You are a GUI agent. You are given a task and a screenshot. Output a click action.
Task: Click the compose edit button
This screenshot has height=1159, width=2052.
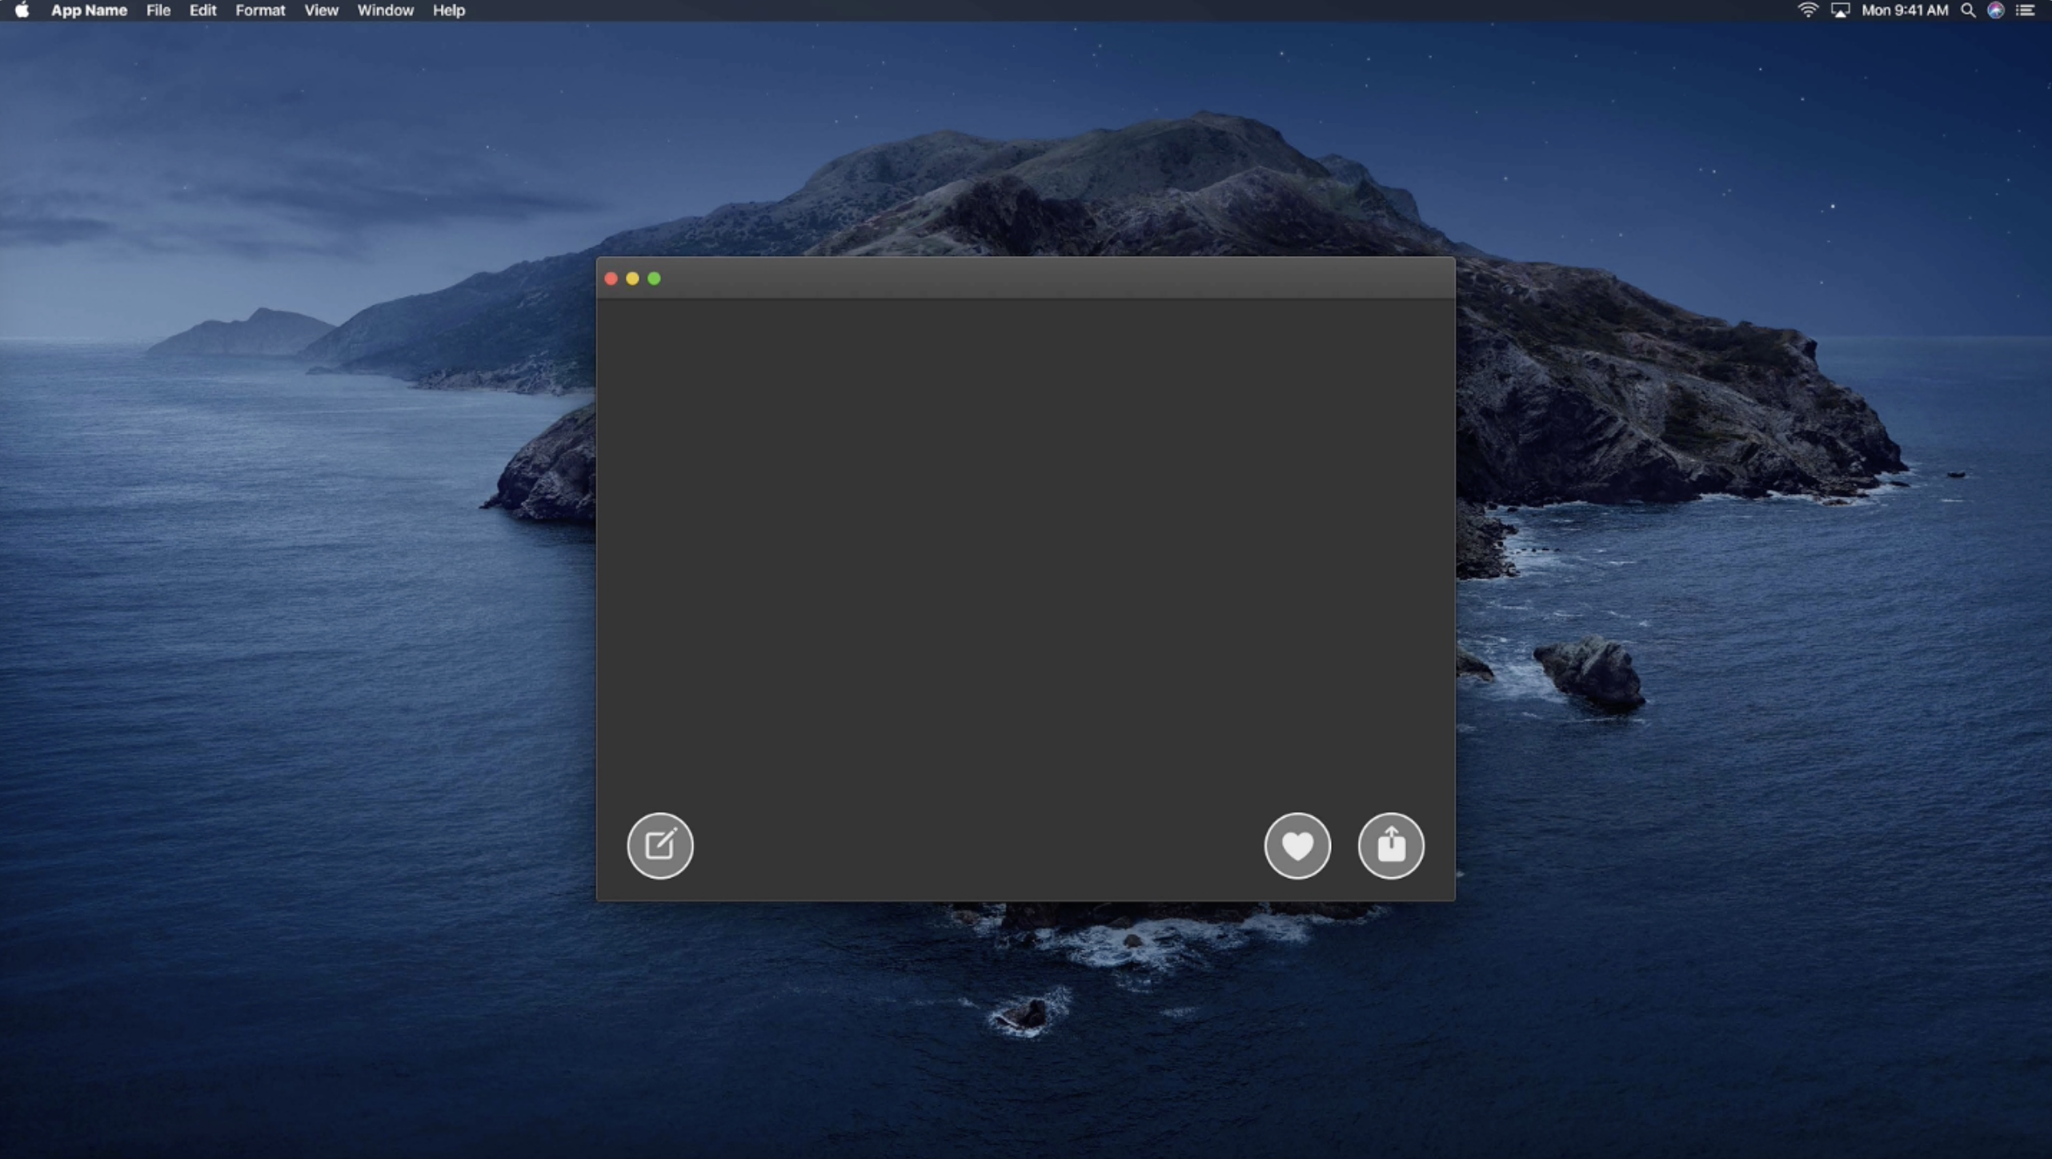coord(659,845)
